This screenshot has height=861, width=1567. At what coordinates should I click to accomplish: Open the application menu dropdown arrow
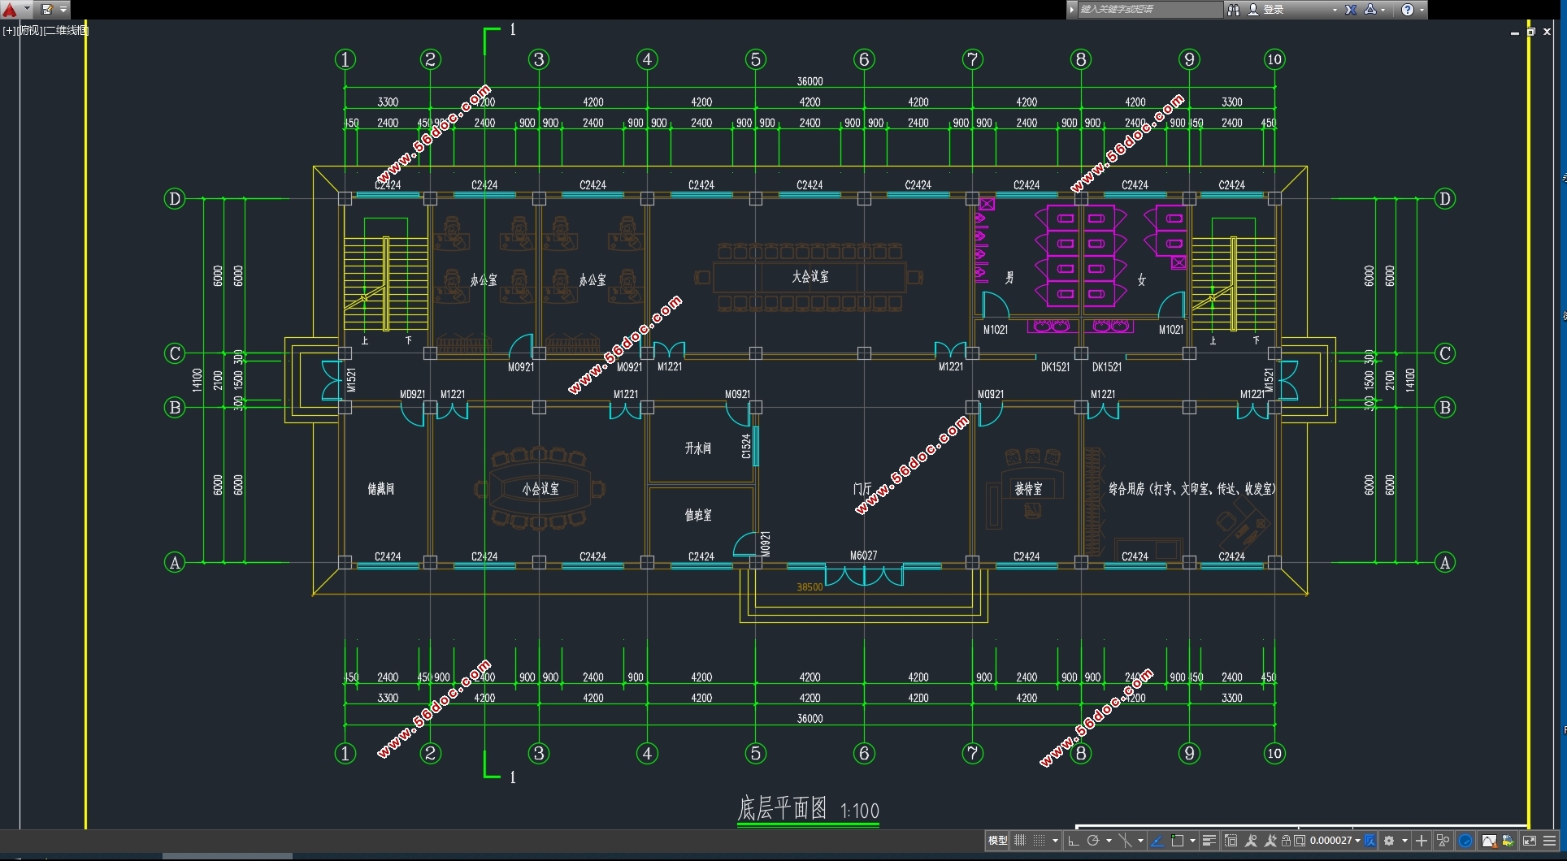click(x=27, y=9)
